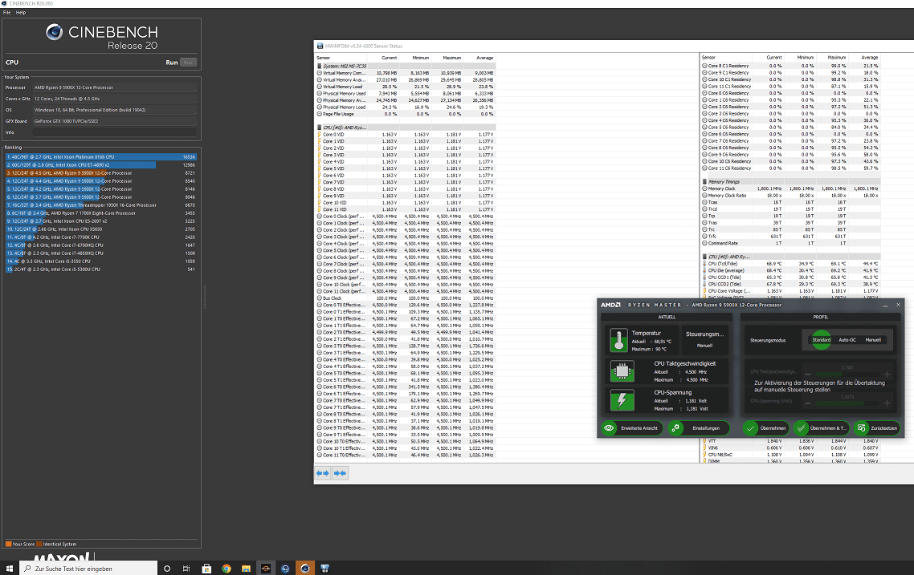The width and height of the screenshot is (914, 575).
Task: Click Command Rate sensor row
Action: 790,243
